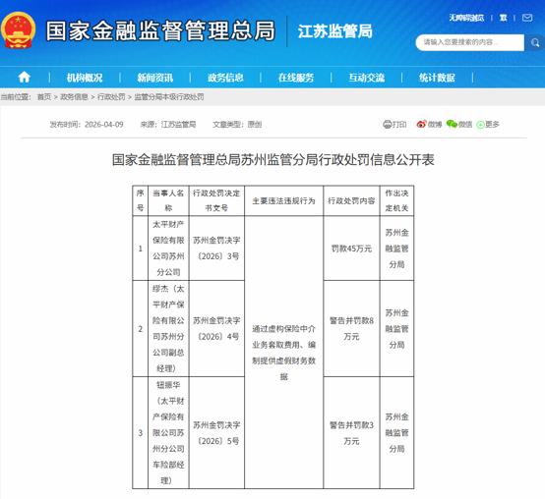This screenshot has width=545, height=499.
Task: Switch to traditional Chinese with 繁 link
Action: pos(503,18)
